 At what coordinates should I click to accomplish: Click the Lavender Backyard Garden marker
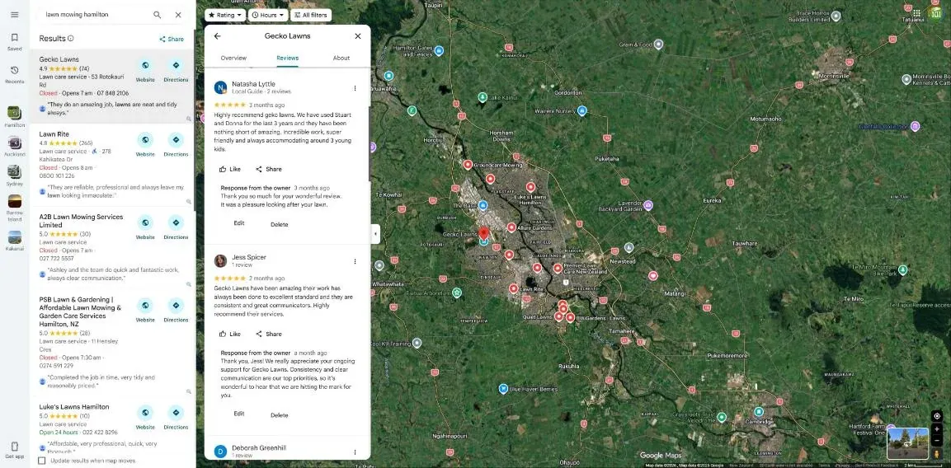coord(647,205)
